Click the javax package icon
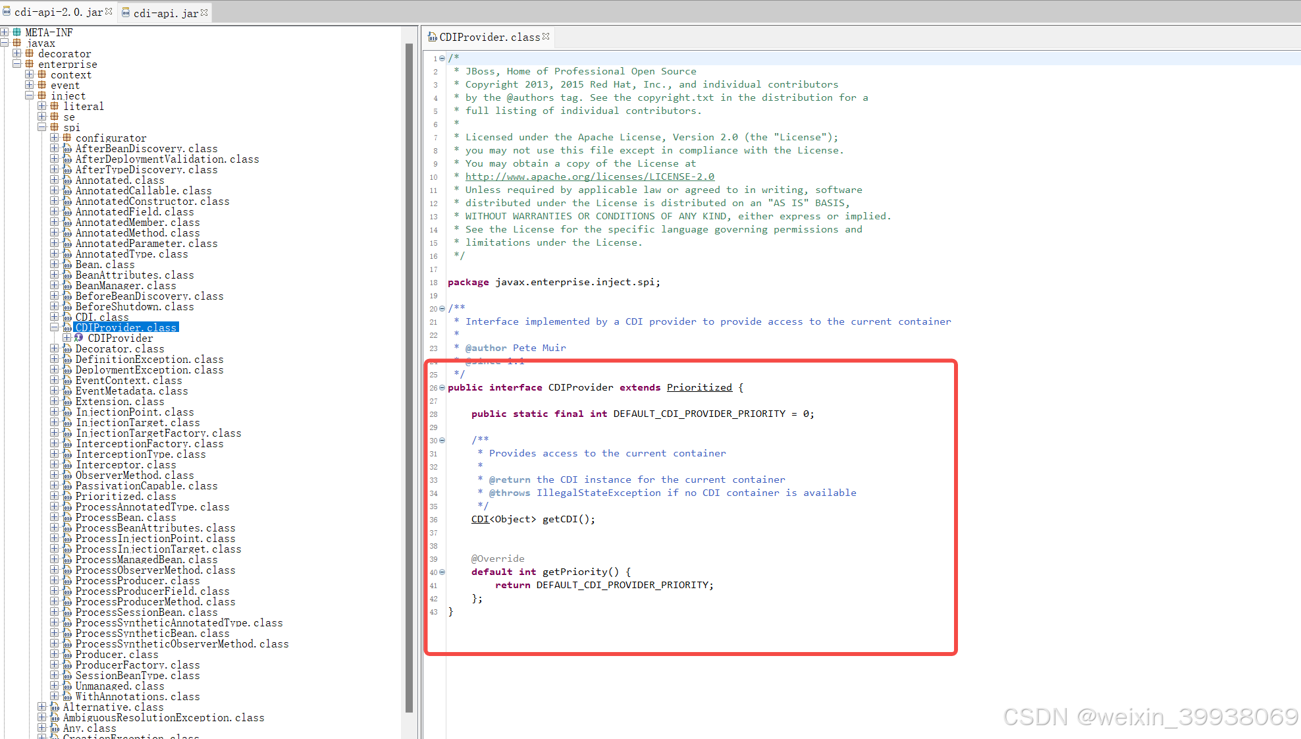 17,43
